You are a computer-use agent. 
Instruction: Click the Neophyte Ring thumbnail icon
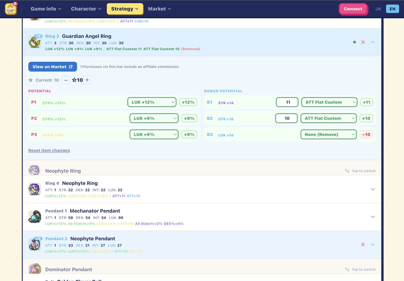pos(35,170)
